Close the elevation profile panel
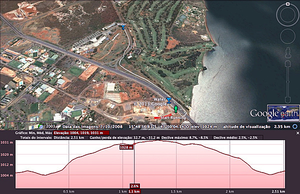The width and height of the screenshot is (300, 194). point(297,133)
